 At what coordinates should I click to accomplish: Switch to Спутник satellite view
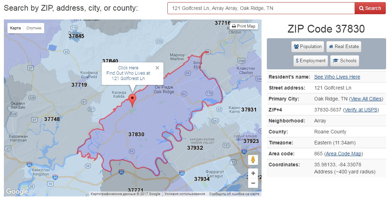pos(34,28)
